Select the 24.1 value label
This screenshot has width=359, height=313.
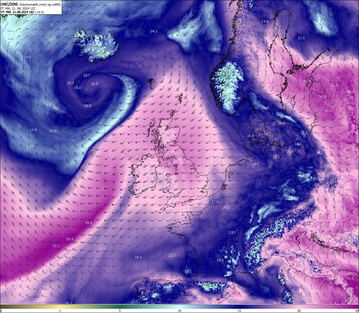coord(226,207)
